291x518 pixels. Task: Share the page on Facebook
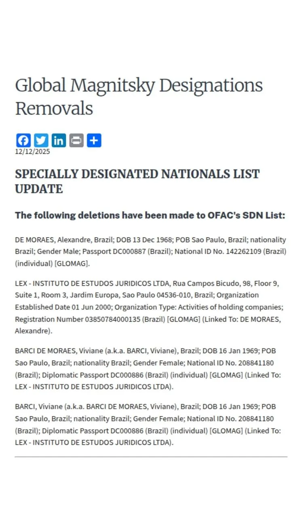pyautogui.click(x=23, y=140)
